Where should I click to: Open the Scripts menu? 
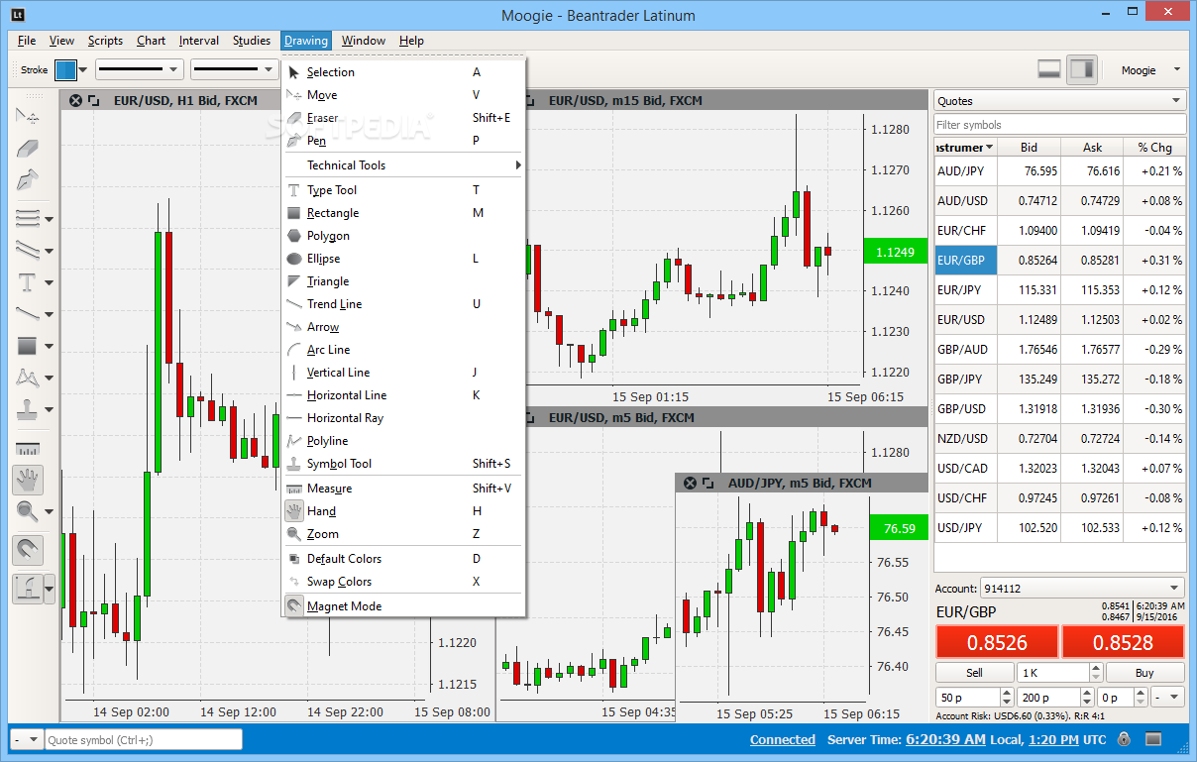click(105, 41)
